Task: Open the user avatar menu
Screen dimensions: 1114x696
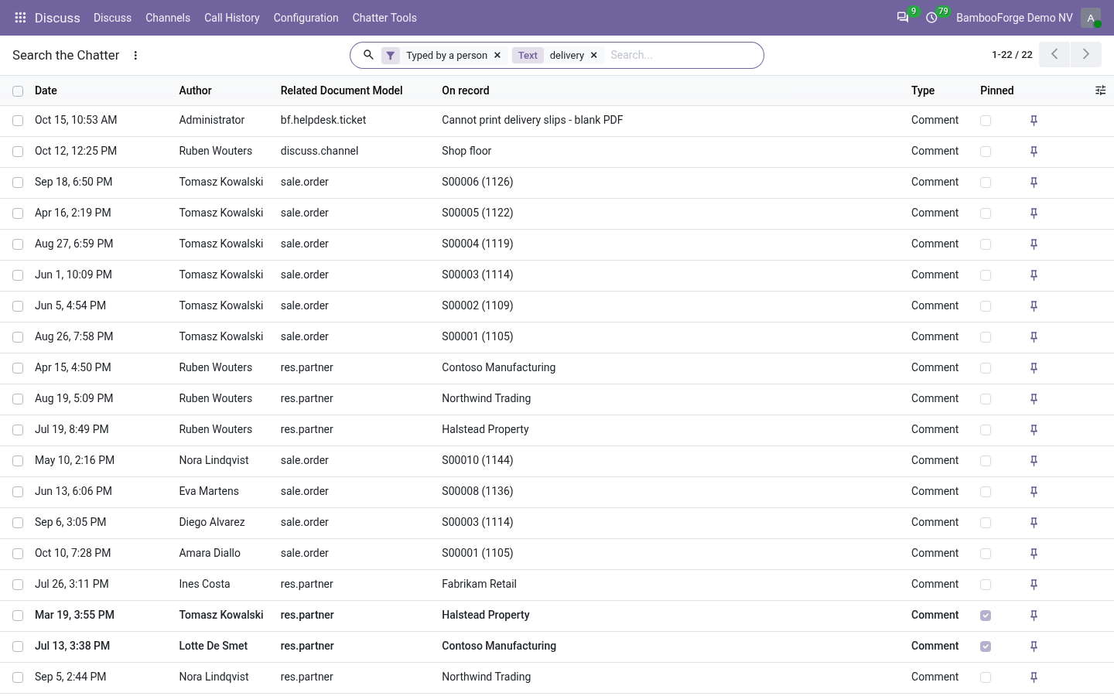Action: point(1091,18)
